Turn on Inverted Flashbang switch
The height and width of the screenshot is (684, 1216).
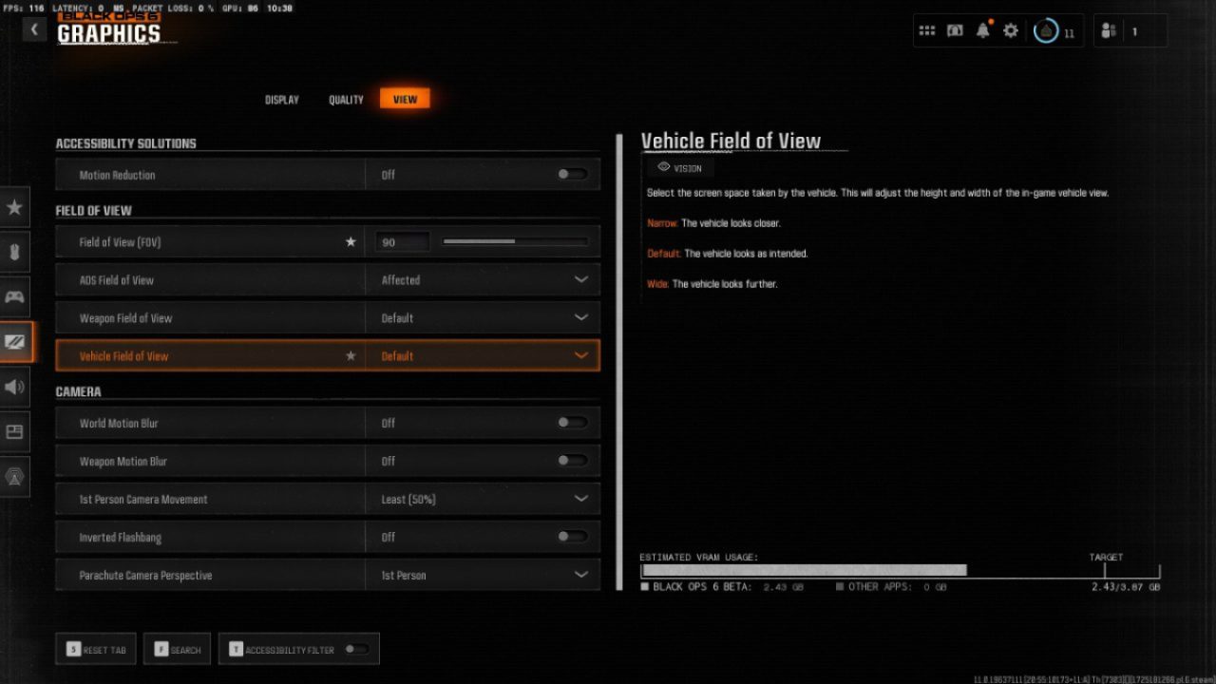572,537
